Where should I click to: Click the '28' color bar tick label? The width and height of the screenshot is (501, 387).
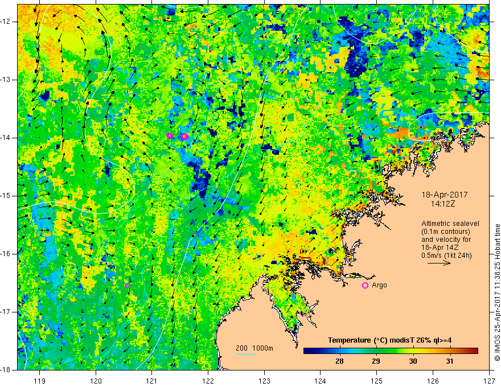point(340,361)
